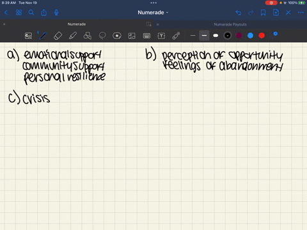Choose the thinnest stroke width

click(x=193, y=36)
